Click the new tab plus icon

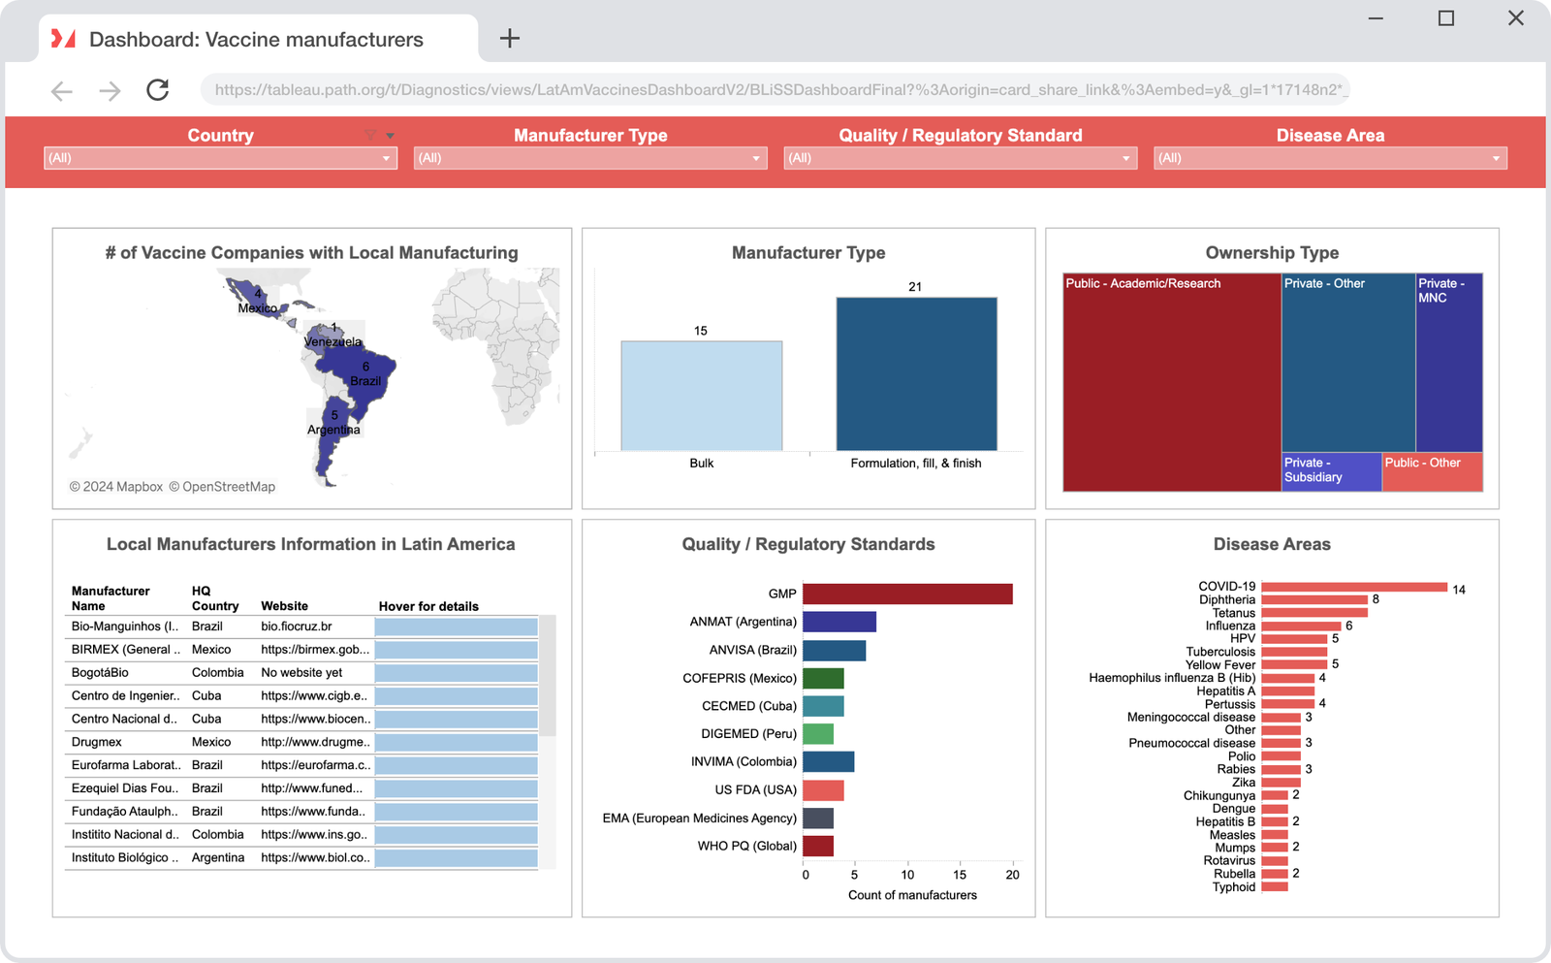[x=509, y=38]
